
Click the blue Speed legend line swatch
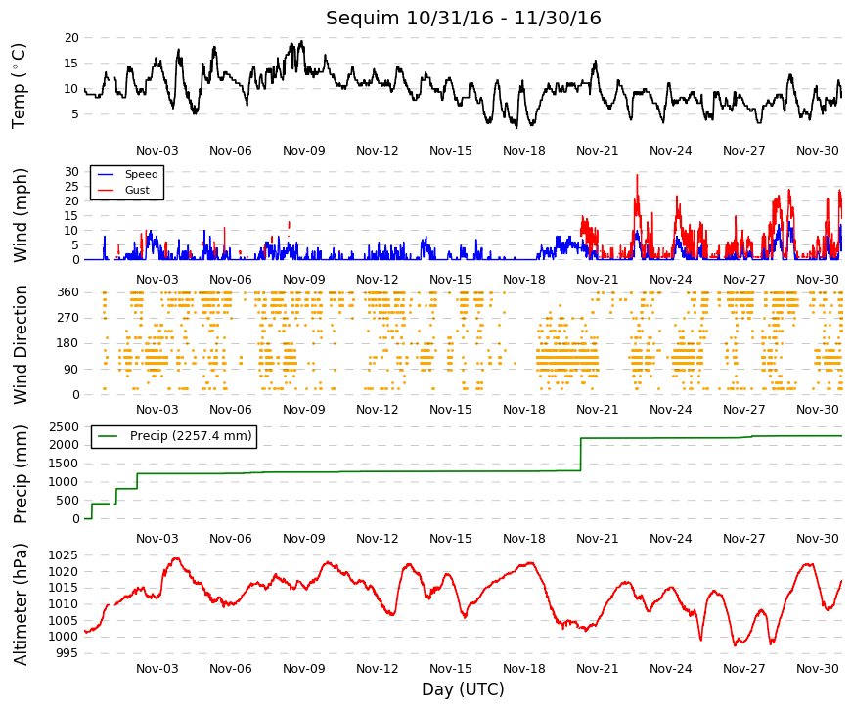coord(106,174)
